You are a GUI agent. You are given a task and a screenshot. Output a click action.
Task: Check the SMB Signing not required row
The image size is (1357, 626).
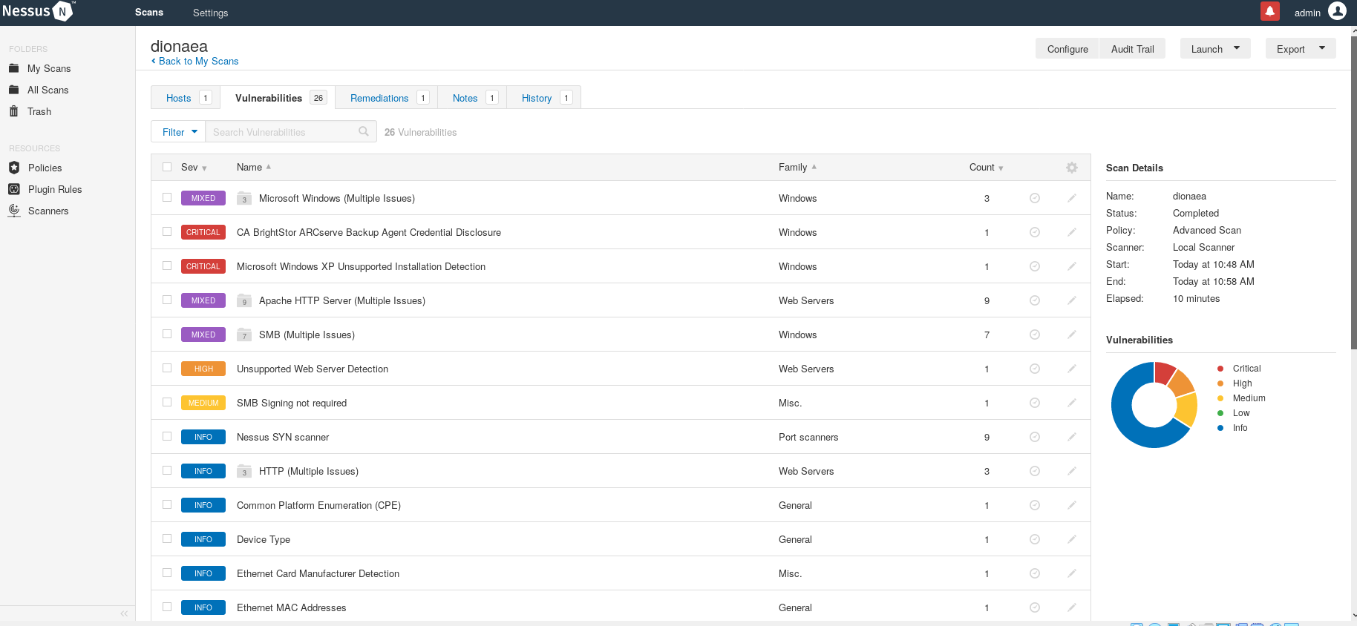(167, 402)
